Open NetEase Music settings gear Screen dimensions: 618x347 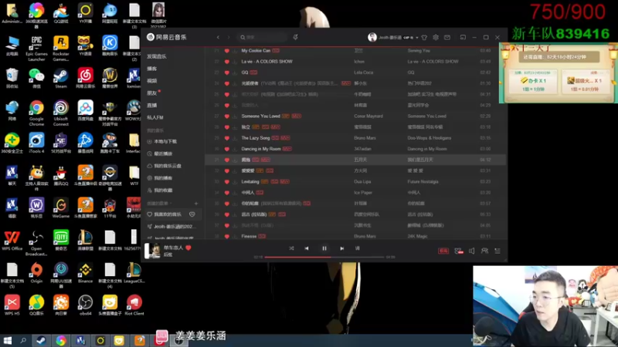point(436,37)
